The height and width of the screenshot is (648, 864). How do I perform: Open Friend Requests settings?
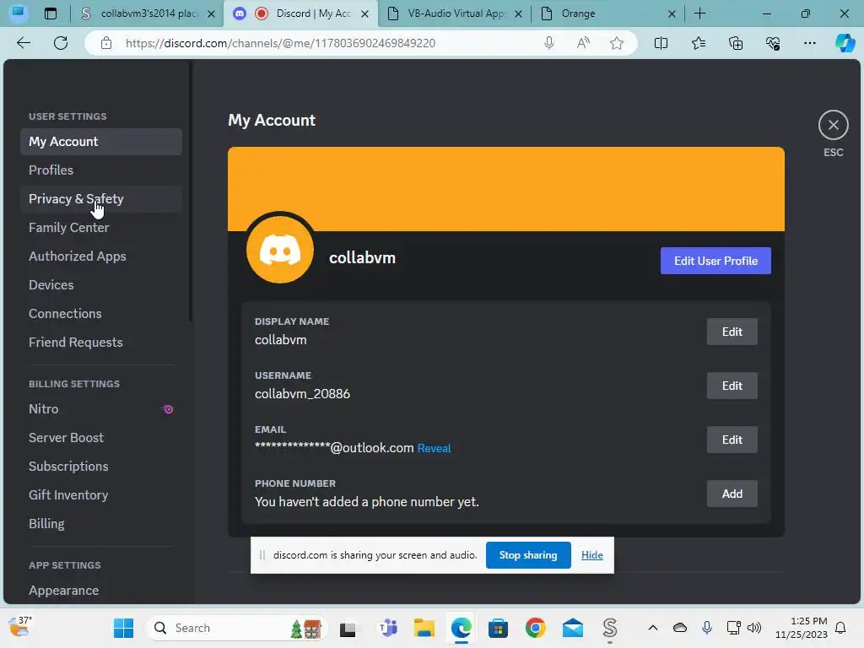coord(101,343)
